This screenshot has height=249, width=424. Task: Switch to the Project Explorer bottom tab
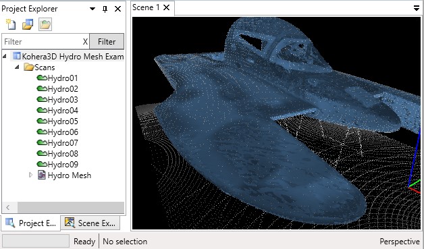(x=31, y=223)
